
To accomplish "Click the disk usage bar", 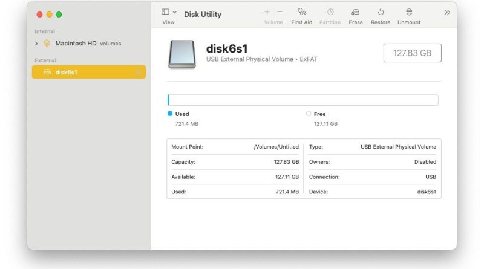I will [303, 100].
